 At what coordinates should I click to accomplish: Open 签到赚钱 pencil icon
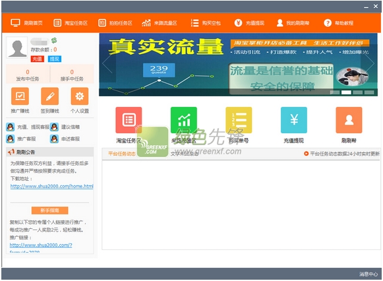coord(50,96)
